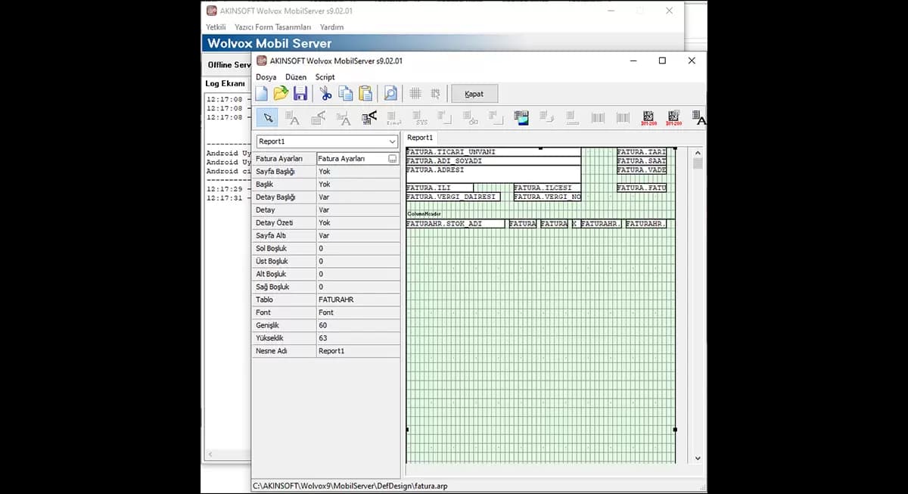Cut selection using scissors icon
Viewport: 908px width, 494px height.
click(x=325, y=94)
